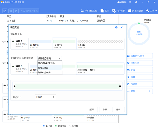Click the pending operations execute button

29,11
